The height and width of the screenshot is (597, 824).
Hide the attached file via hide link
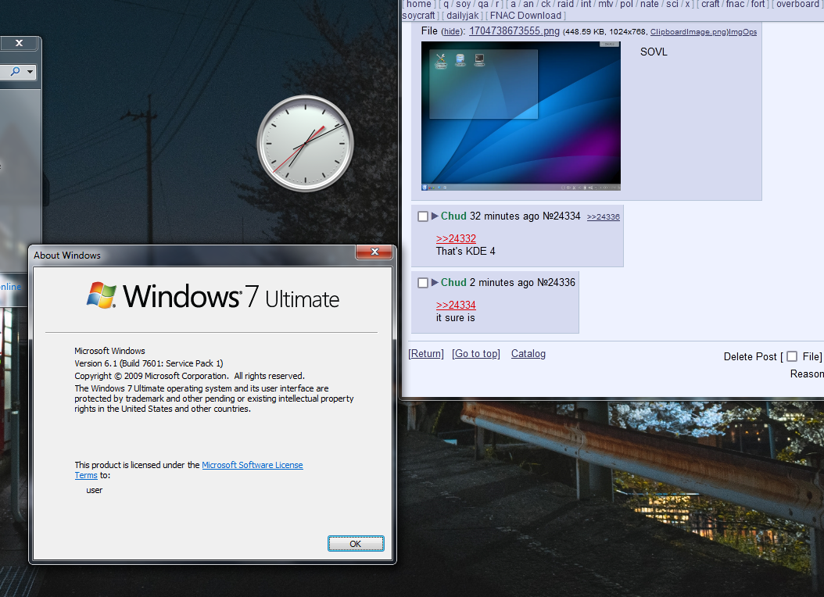tap(452, 31)
